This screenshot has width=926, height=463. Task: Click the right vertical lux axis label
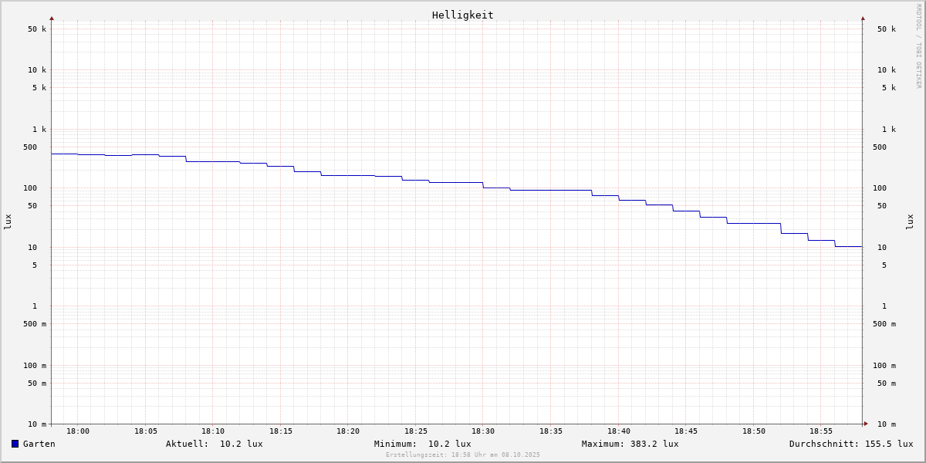coord(911,221)
